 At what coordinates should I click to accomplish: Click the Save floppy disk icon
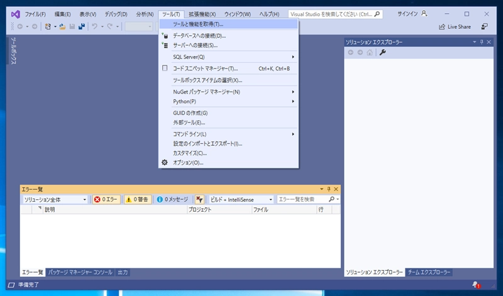pyautogui.click(x=72, y=26)
